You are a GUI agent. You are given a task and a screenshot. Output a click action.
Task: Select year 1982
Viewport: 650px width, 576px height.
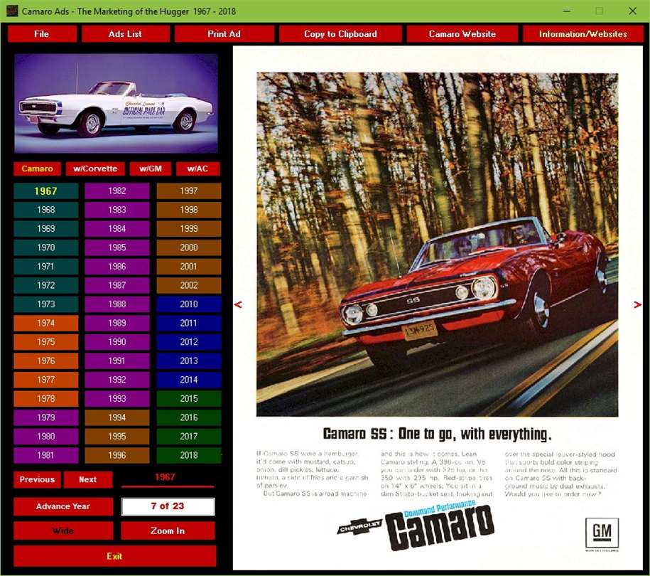117,191
